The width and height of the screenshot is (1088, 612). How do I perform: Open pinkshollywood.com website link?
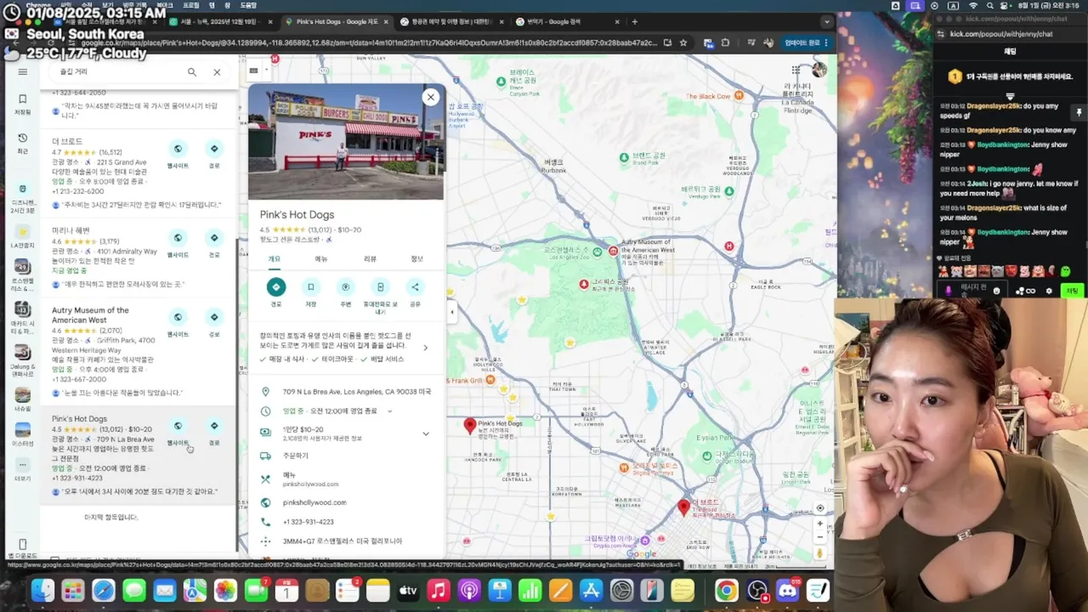(314, 503)
